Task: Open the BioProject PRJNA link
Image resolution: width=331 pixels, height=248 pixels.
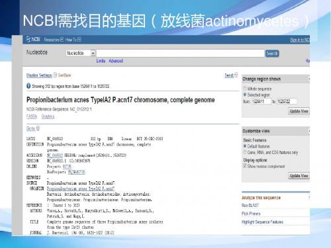Action: (x=76, y=172)
